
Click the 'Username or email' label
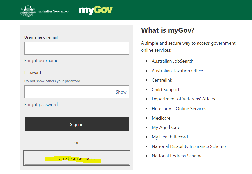coord(41,37)
